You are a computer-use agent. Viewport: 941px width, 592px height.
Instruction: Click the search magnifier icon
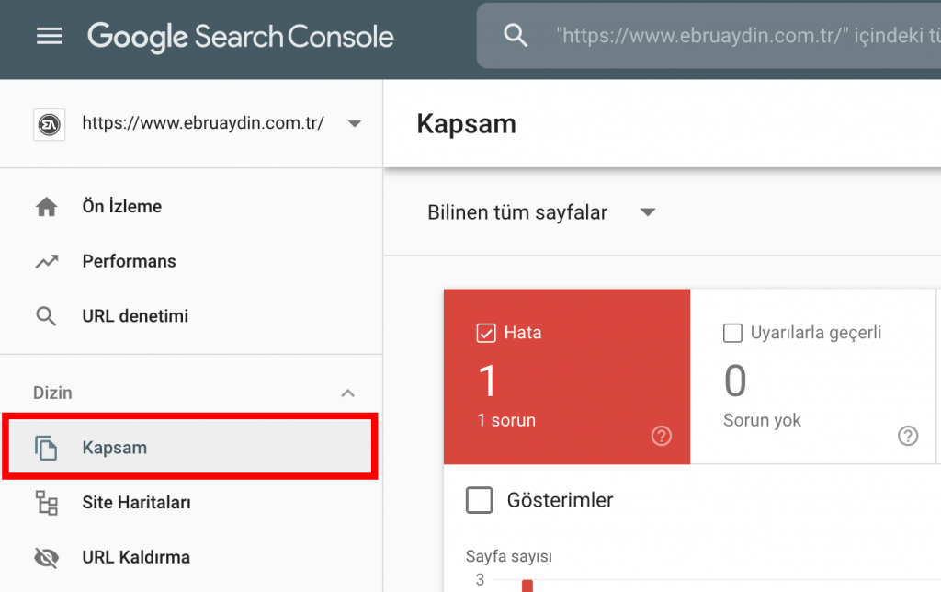(516, 36)
